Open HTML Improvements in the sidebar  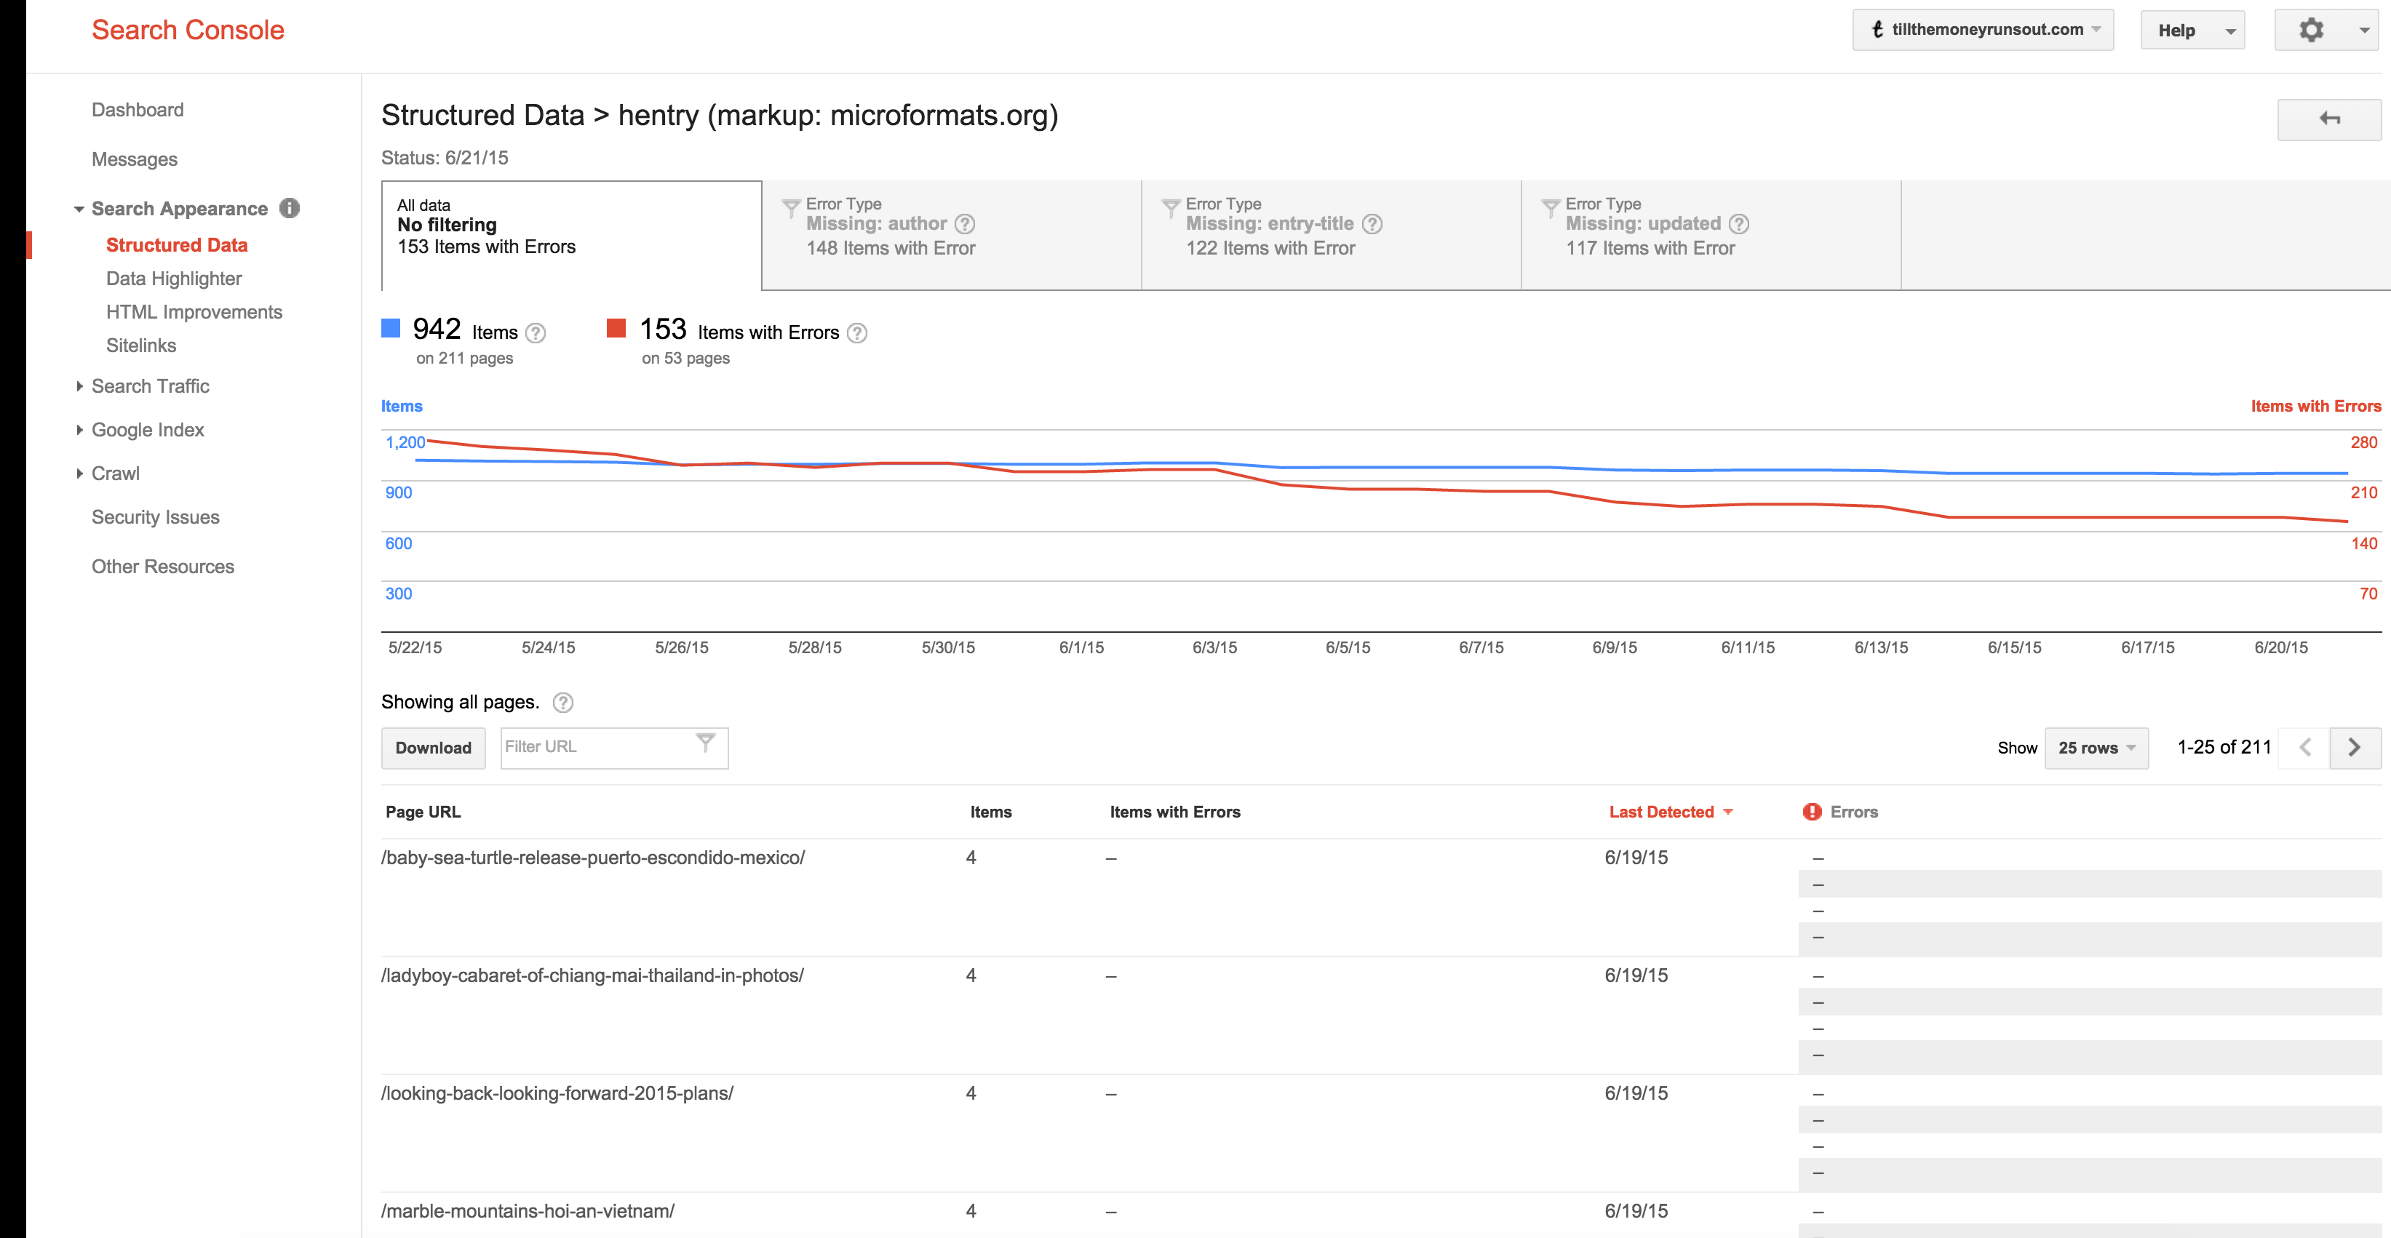click(x=194, y=312)
